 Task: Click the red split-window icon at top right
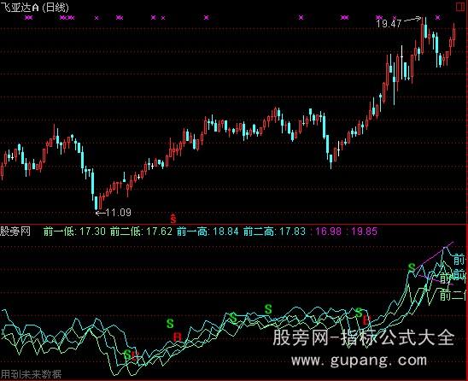[461, 7]
